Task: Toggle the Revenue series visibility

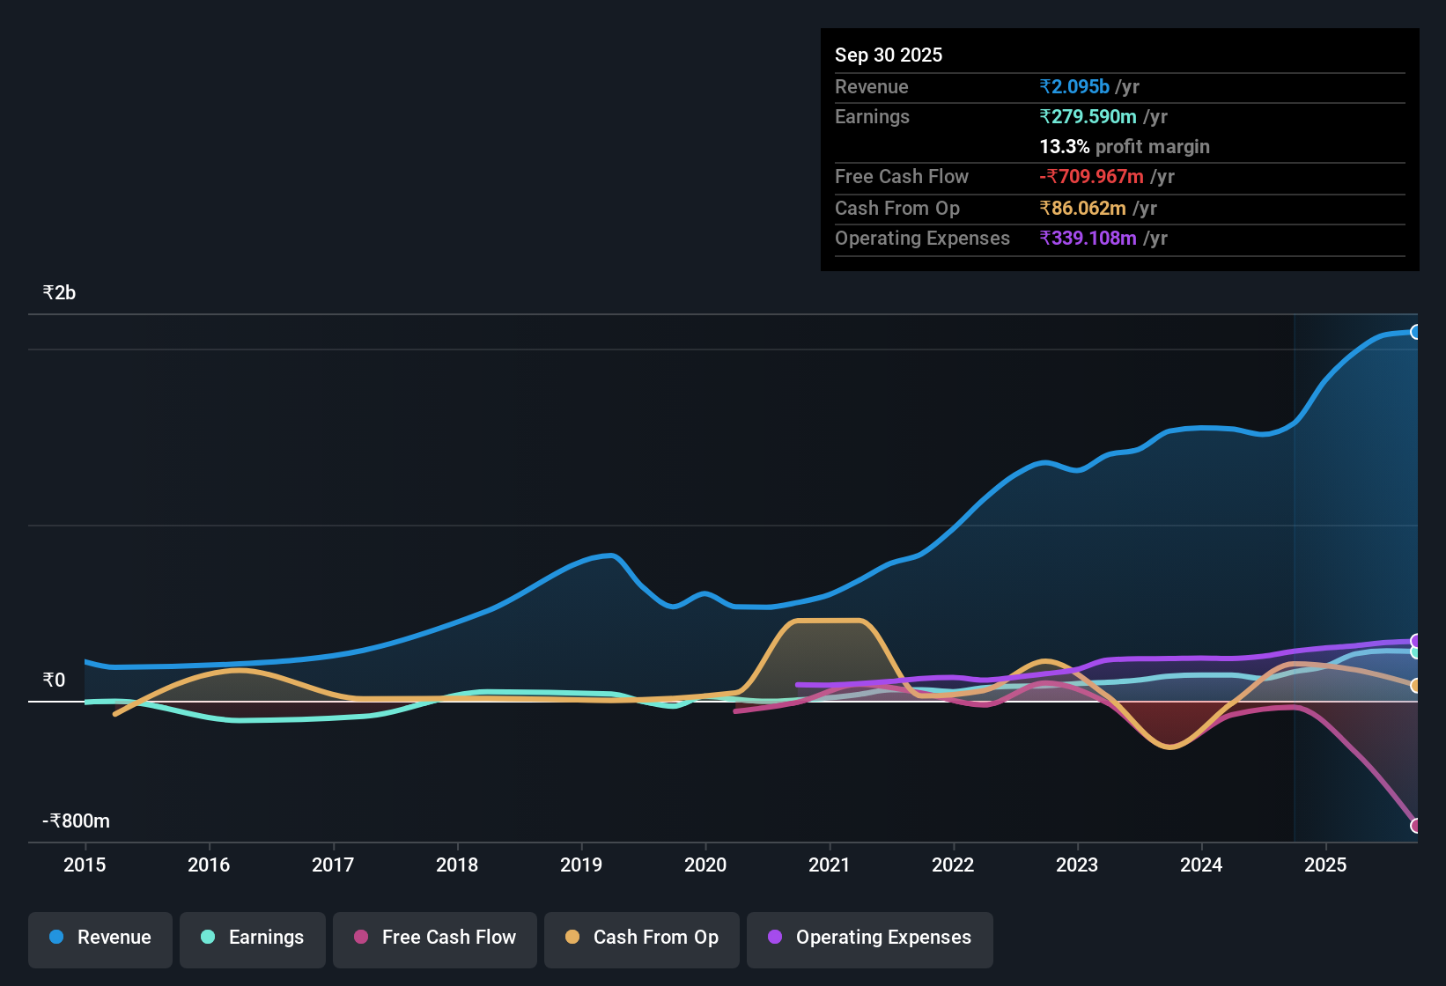Action: tap(100, 938)
